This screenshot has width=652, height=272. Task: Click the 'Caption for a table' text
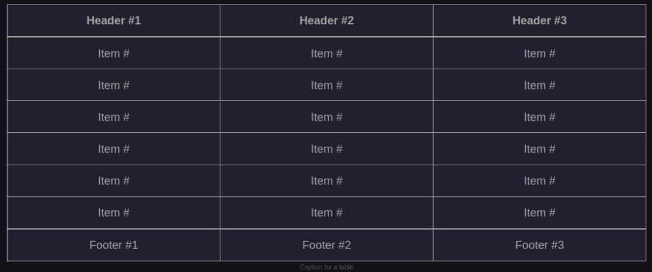326,268
